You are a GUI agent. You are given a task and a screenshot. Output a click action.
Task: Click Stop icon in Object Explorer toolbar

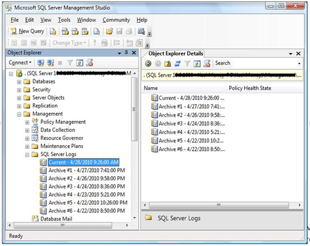tap(60, 63)
